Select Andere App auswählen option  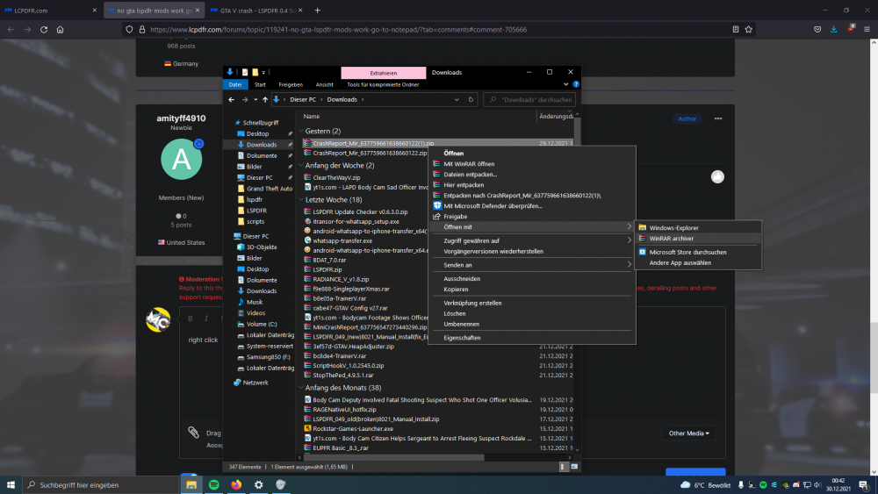tap(680, 262)
